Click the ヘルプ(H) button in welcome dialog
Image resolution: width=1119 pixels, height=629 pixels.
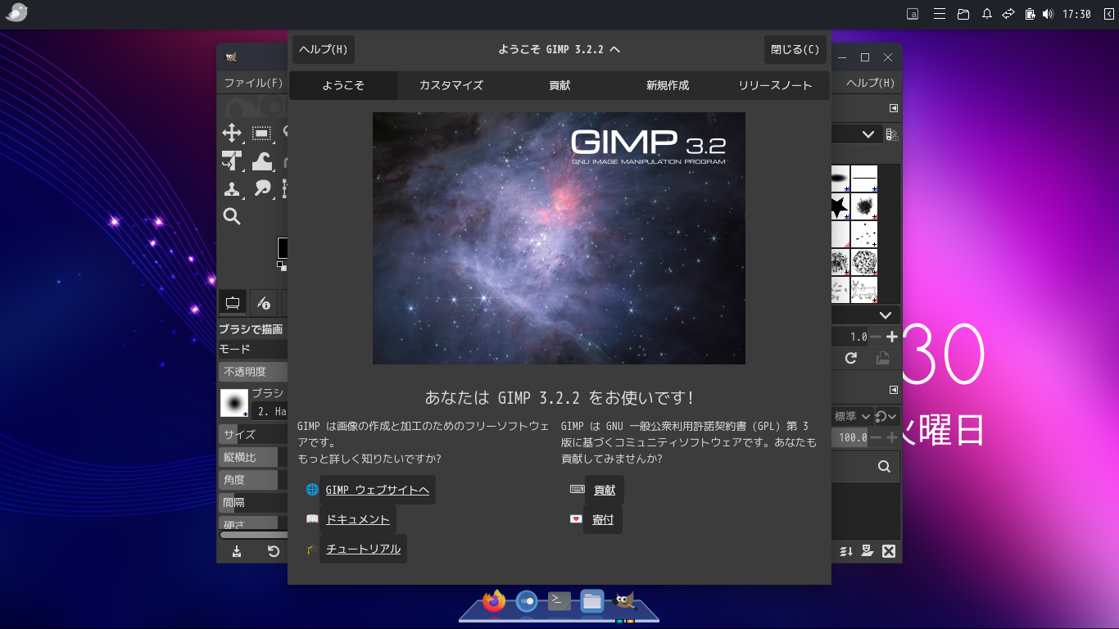324,49
